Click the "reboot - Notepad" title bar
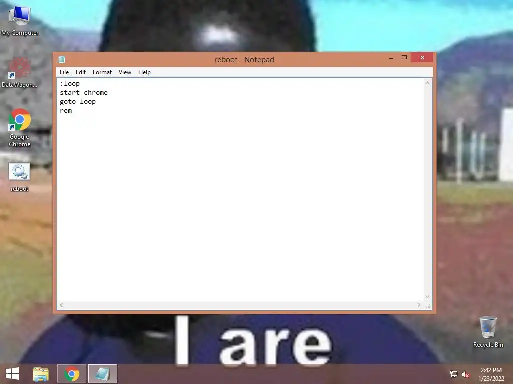Screen dimensions: 513x384 coord(244,60)
